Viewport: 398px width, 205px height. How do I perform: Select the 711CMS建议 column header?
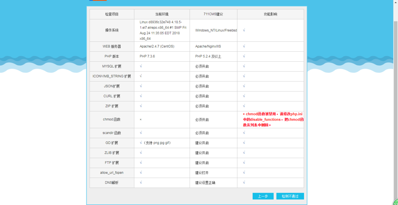(x=213, y=14)
